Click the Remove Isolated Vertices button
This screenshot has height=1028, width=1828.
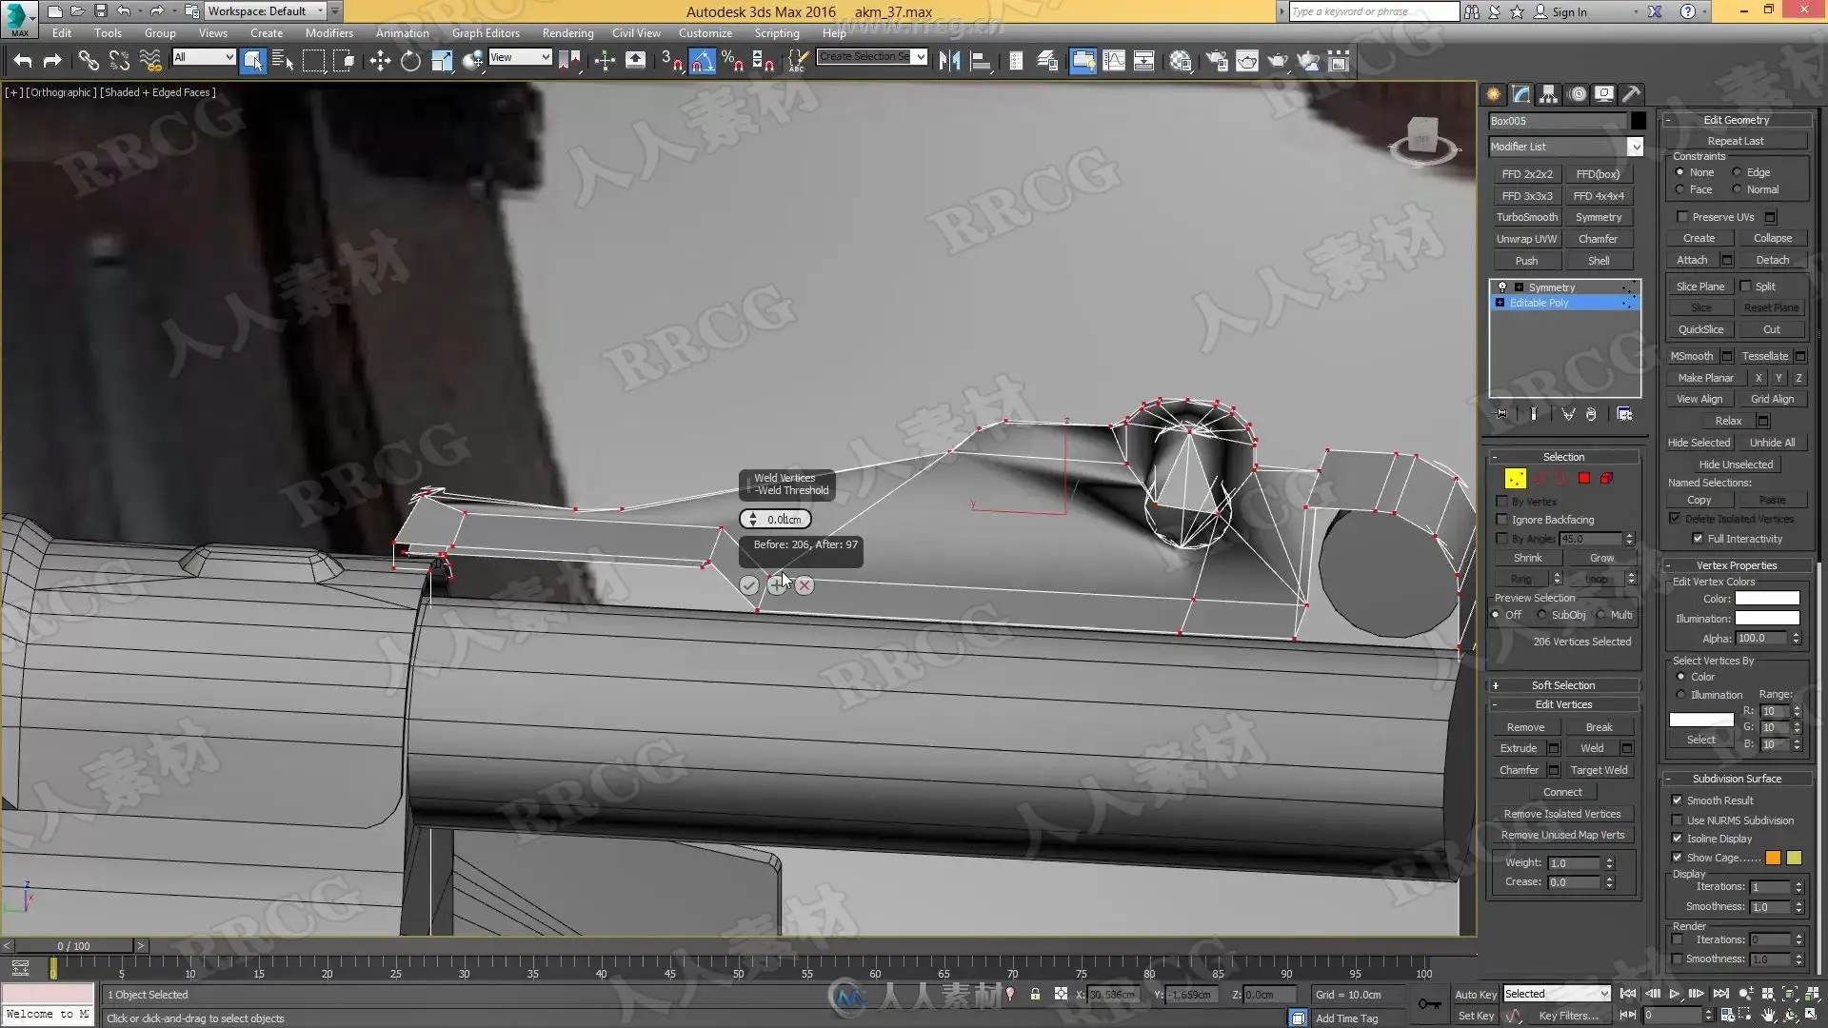point(1561,814)
